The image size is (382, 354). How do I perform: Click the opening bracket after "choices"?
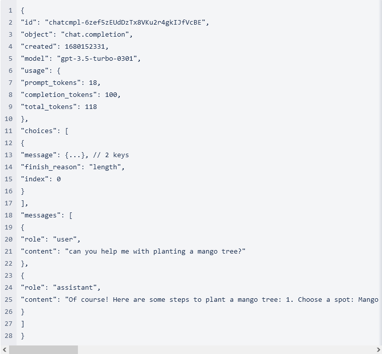pos(67,131)
